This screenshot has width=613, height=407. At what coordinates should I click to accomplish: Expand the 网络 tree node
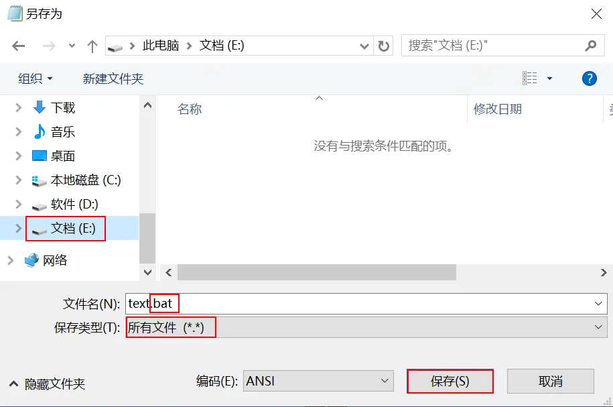click(x=11, y=260)
